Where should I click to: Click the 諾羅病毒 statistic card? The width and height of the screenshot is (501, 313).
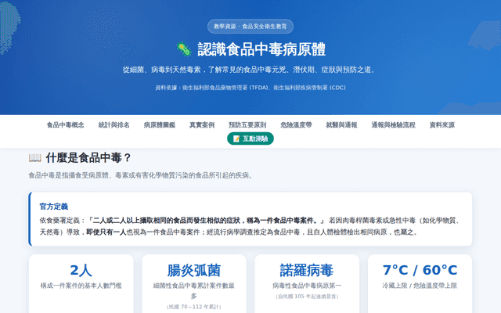[x=307, y=283]
